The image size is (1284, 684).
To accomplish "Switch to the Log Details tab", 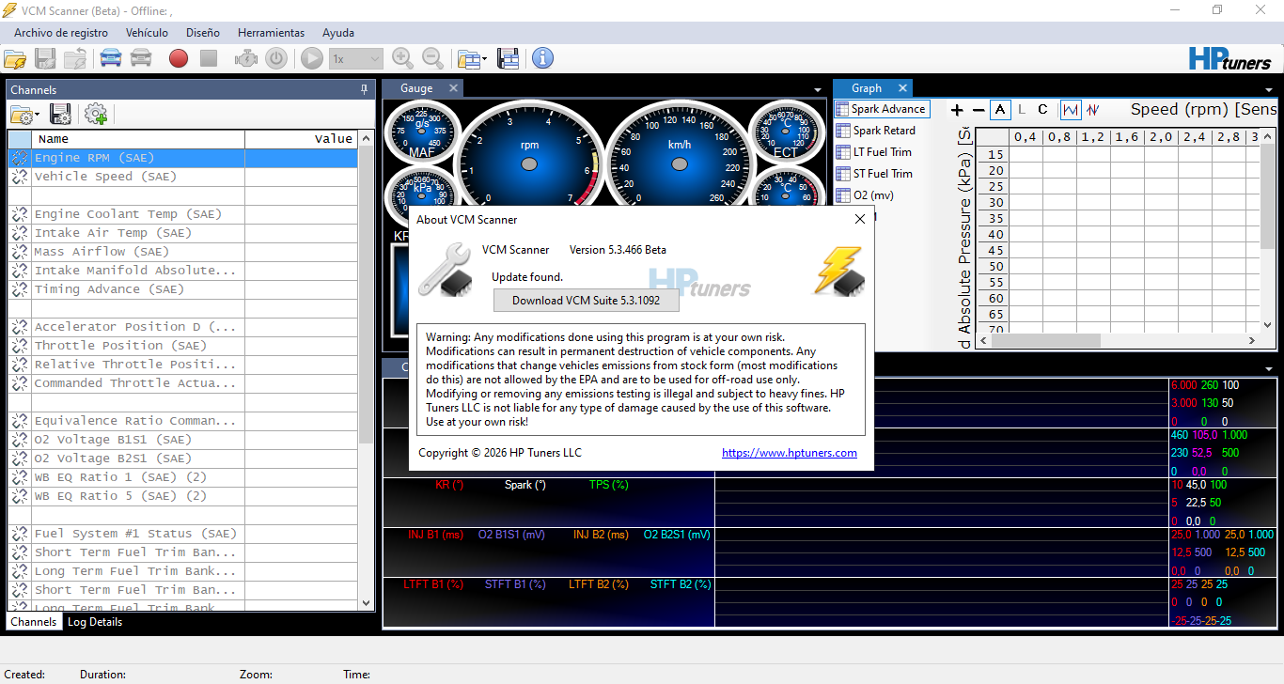I will point(95,622).
